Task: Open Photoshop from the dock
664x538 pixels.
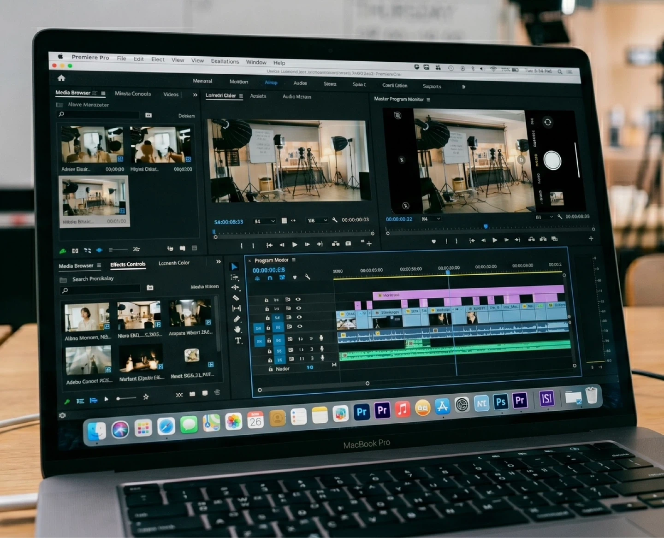Action: click(500, 402)
